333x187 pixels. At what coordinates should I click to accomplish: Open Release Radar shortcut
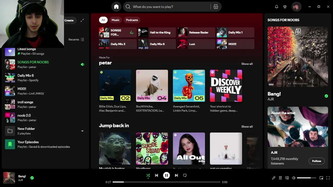(x=196, y=32)
